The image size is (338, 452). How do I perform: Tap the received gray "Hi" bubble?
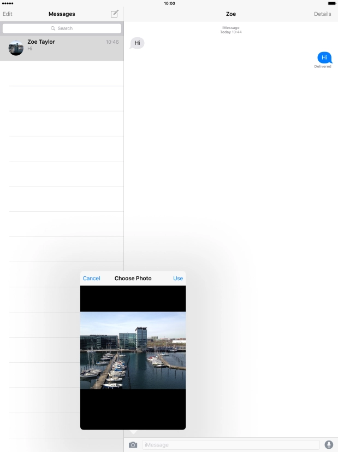(138, 43)
